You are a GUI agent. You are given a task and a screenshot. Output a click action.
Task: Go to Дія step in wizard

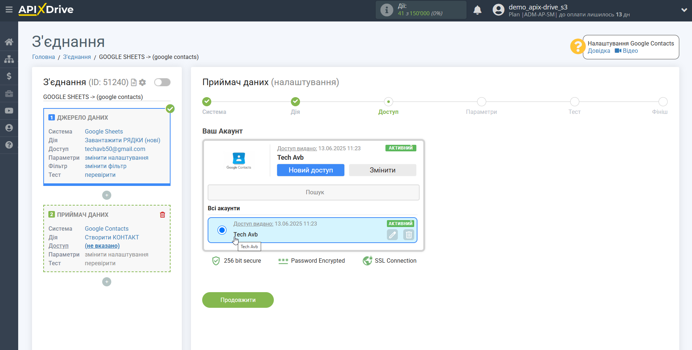tap(295, 102)
